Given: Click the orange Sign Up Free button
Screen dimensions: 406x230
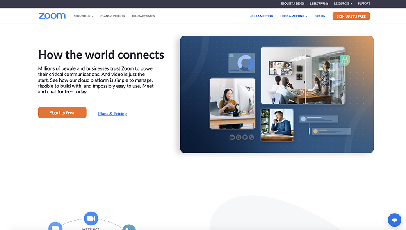Looking at the screenshot, I should click(x=62, y=113).
